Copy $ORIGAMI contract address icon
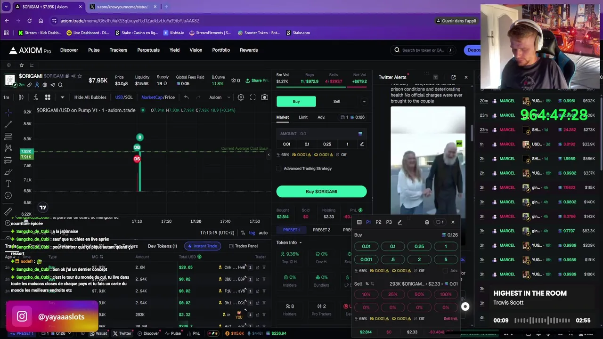 point(67,76)
